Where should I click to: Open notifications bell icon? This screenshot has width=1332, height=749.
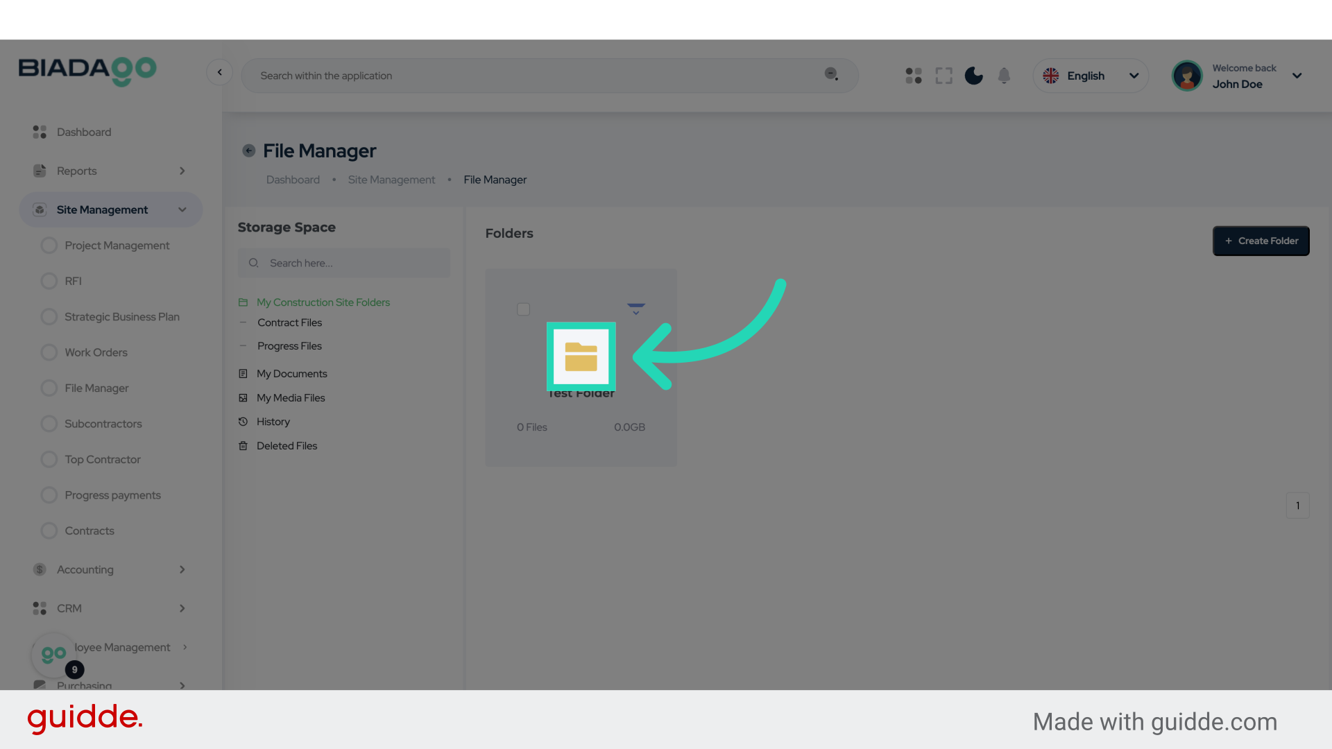(1004, 76)
